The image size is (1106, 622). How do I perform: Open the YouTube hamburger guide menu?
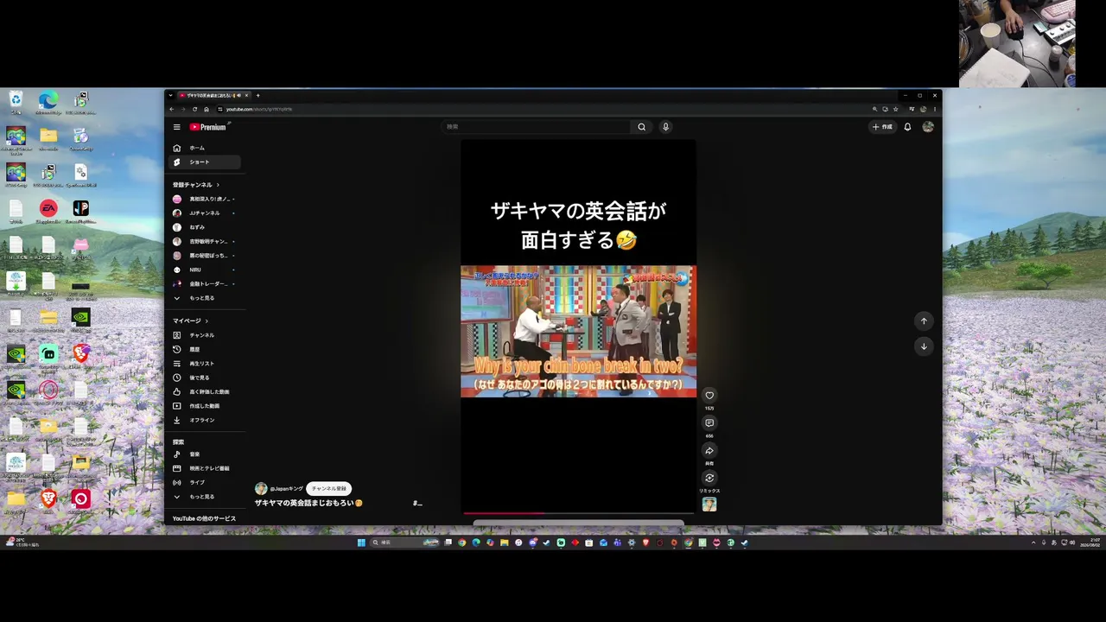tap(177, 127)
